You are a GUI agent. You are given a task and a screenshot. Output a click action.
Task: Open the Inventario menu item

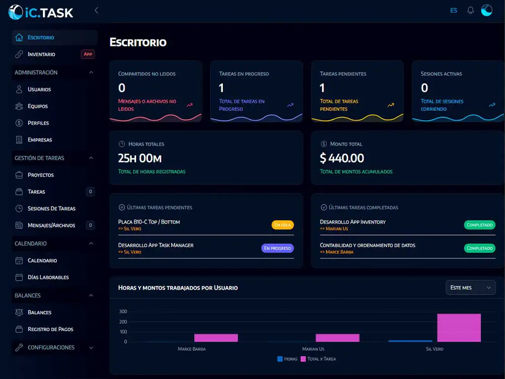tap(41, 54)
